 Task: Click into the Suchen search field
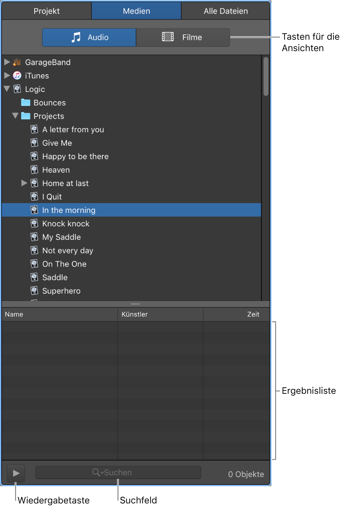point(148,473)
